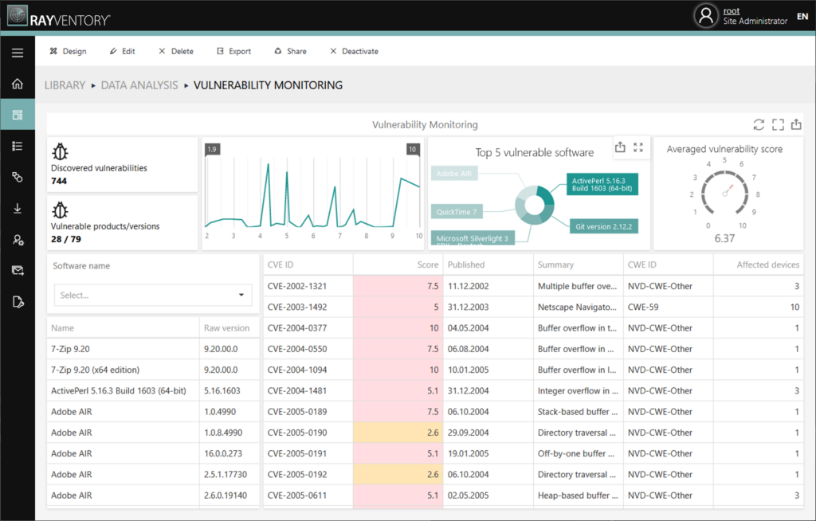
Task: Maximize the Top 5 vulnerable software chart
Action: [x=638, y=147]
